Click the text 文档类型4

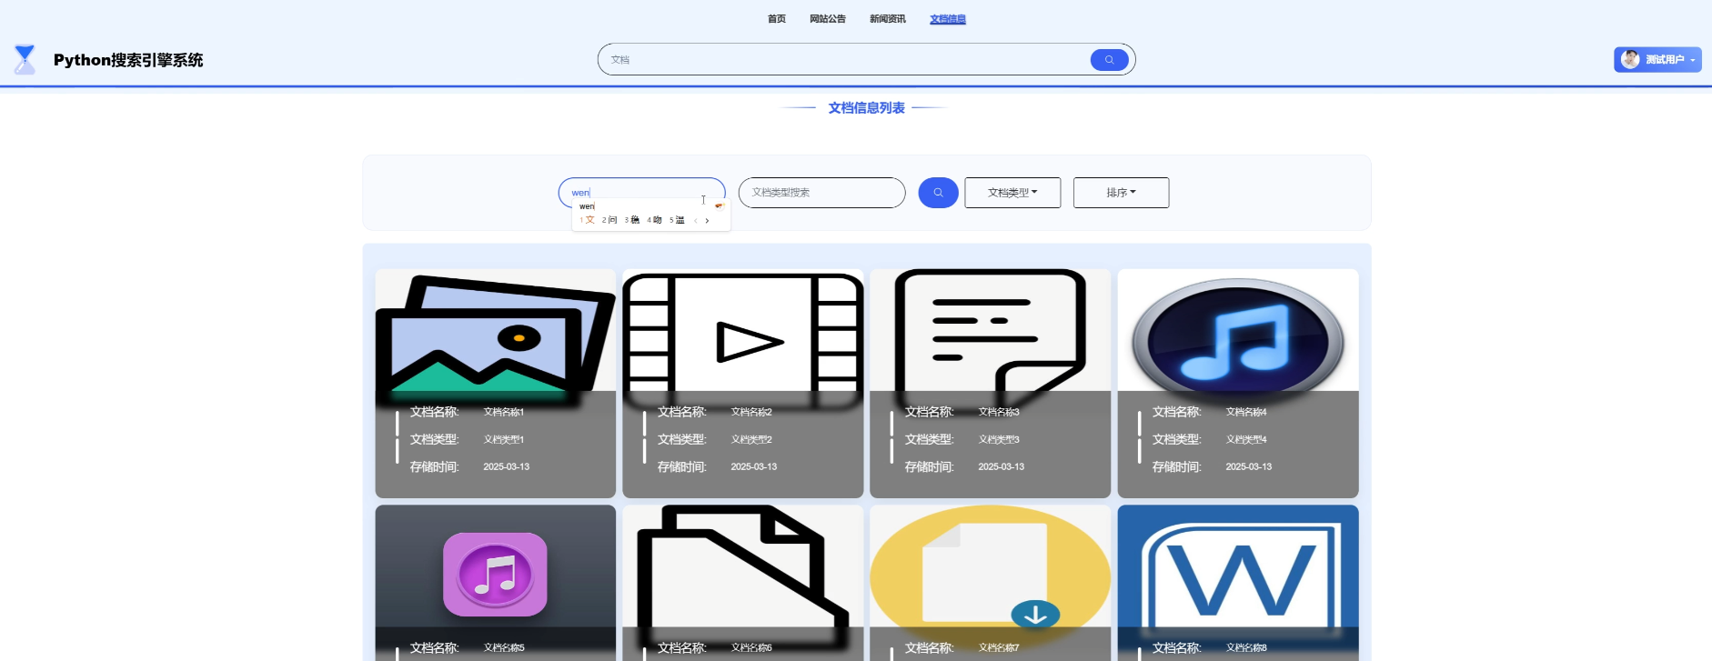(x=1246, y=440)
